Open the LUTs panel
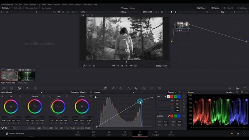 coord(18,8)
